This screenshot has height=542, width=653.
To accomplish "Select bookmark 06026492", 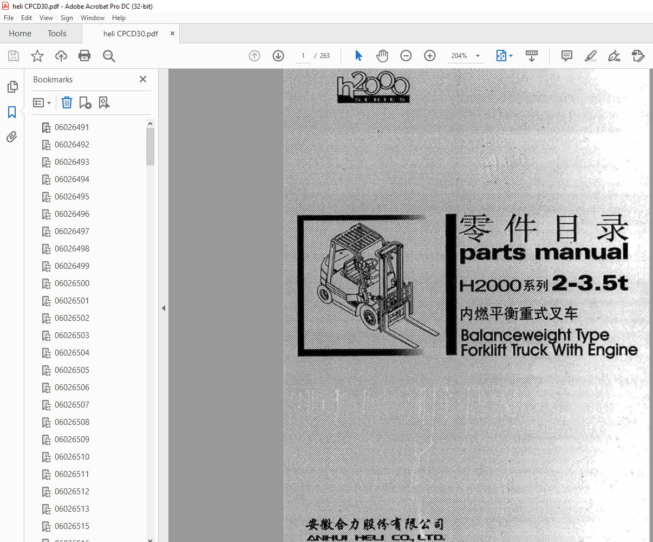I will pos(72,145).
